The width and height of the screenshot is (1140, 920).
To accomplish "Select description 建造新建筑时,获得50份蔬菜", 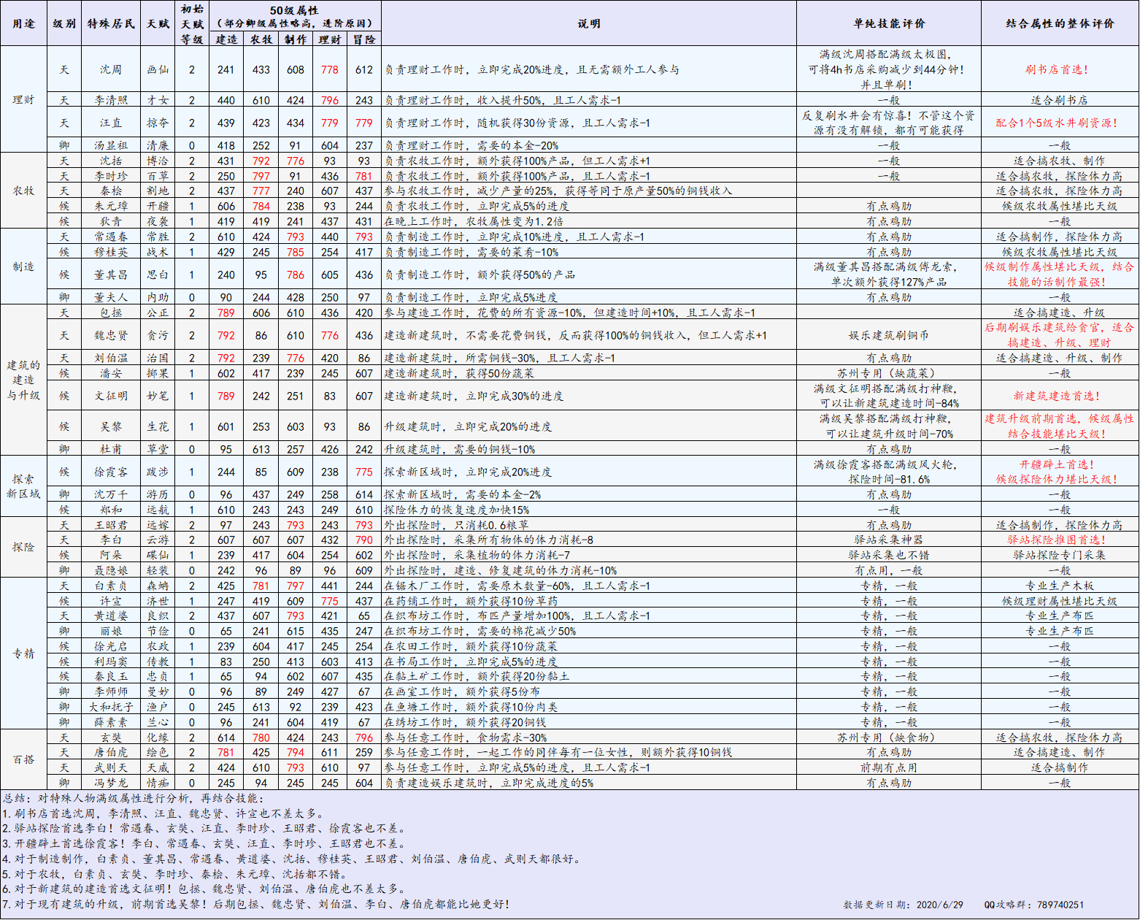I will pyautogui.click(x=459, y=373).
